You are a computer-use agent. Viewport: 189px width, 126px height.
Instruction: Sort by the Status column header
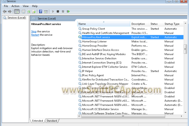[156, 24]
